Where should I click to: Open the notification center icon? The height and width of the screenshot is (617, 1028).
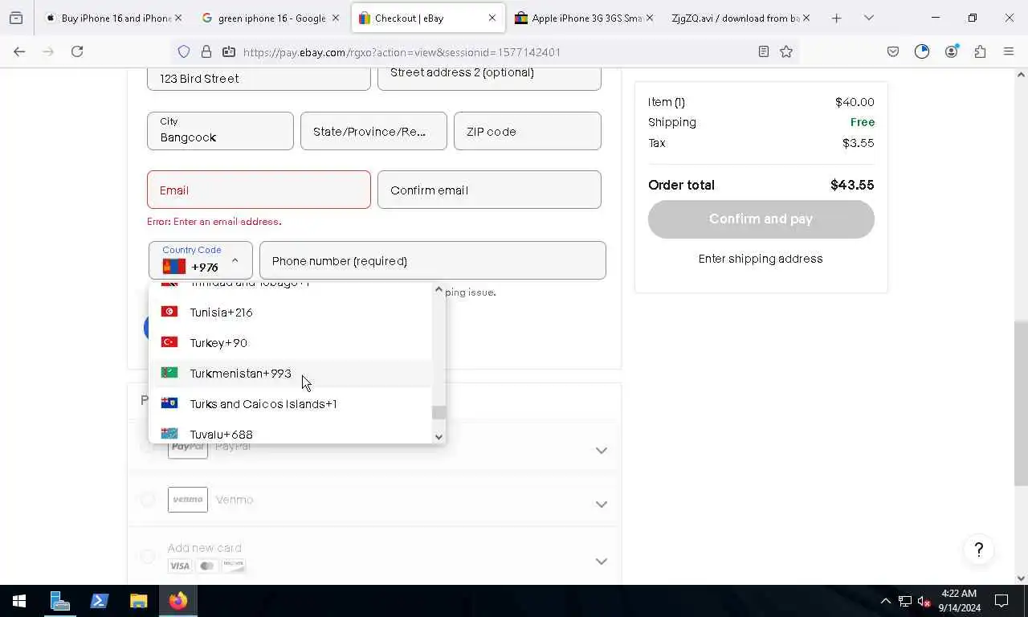[1001, 601]
